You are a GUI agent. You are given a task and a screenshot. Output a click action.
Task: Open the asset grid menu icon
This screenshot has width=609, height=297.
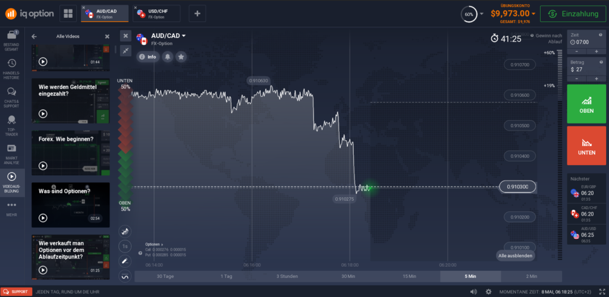[x=68, y=14]
